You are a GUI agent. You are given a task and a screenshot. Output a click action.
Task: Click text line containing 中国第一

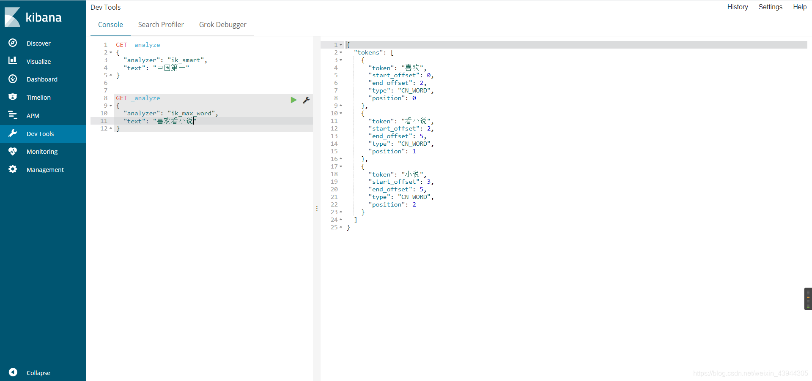[156, 68]
